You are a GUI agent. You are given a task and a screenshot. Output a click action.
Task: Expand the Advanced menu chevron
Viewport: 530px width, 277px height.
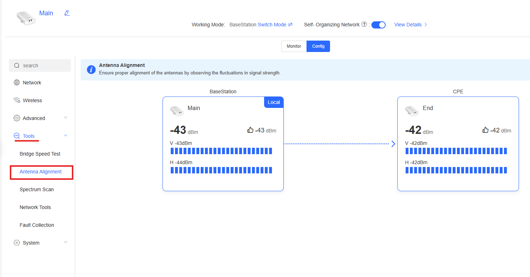65,118
